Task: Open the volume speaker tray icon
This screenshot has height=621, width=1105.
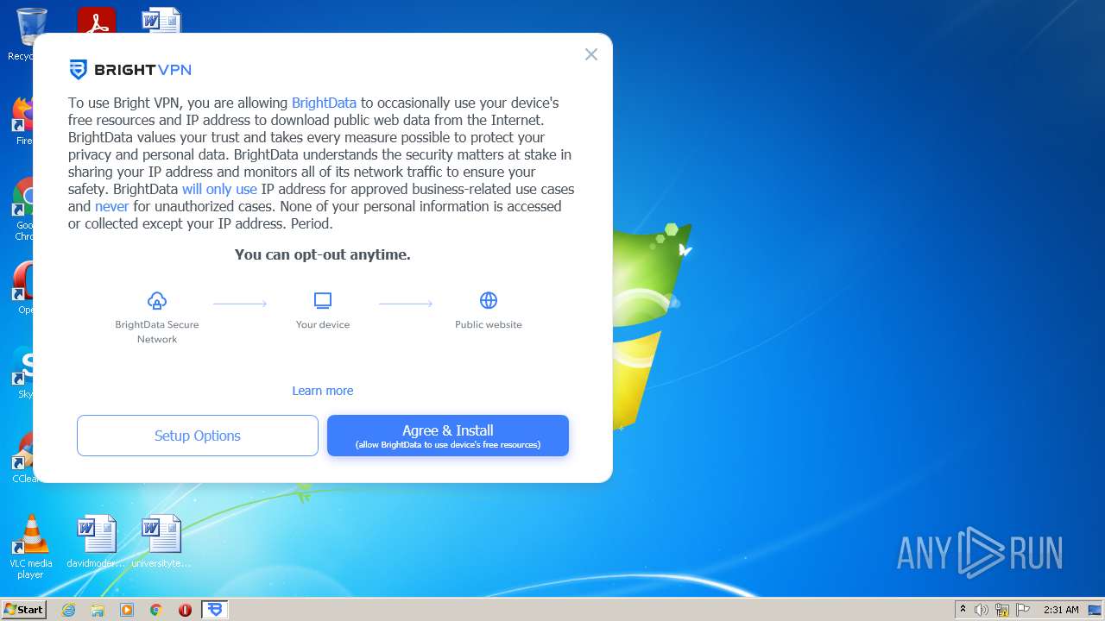Action: pos(982,610)
